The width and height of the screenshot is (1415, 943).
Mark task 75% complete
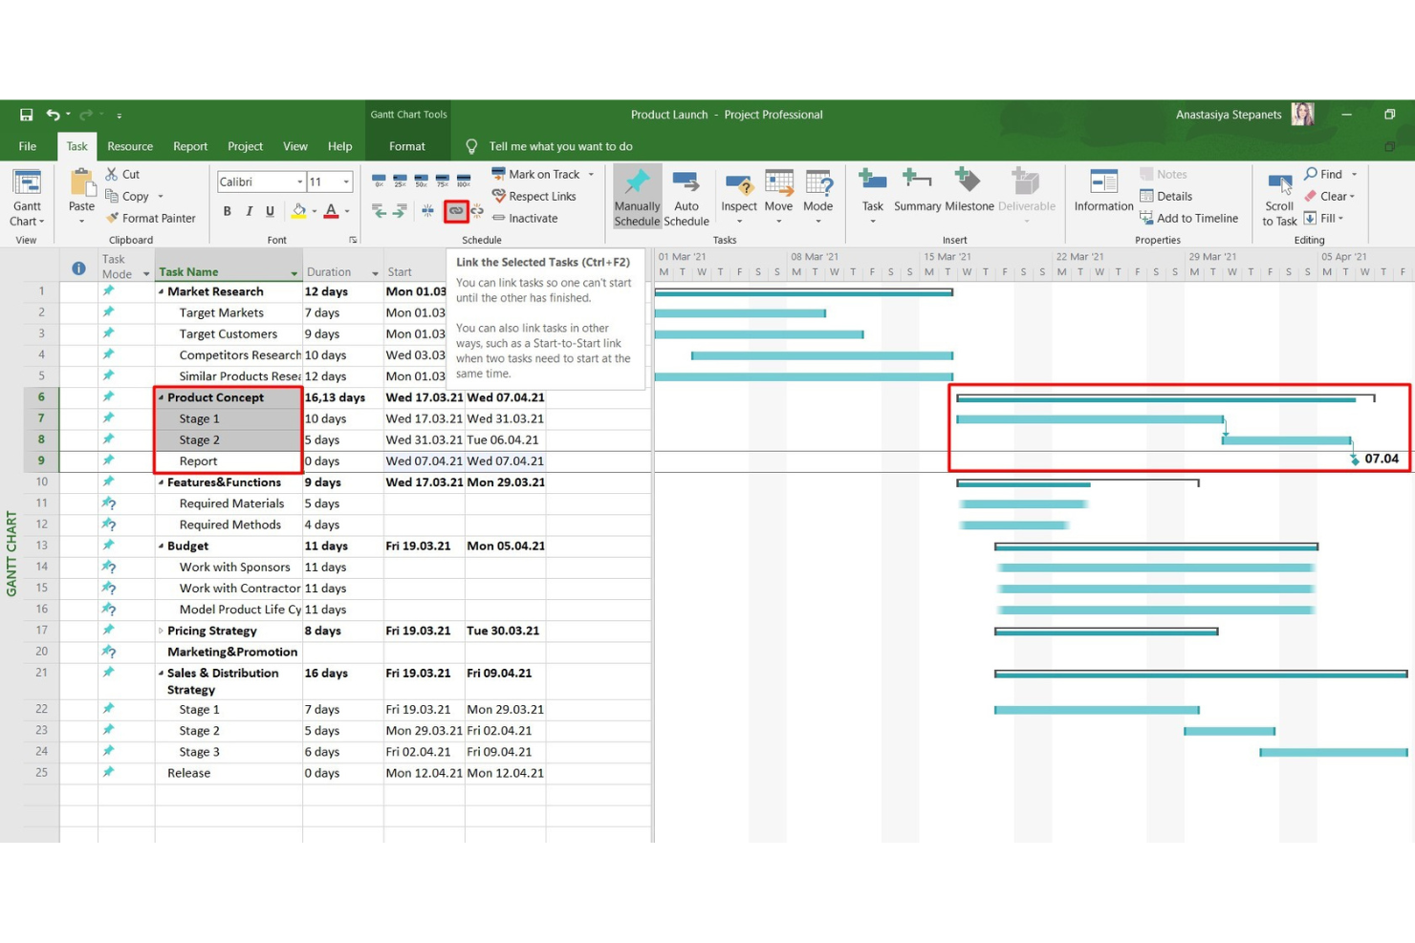(442, 181)
